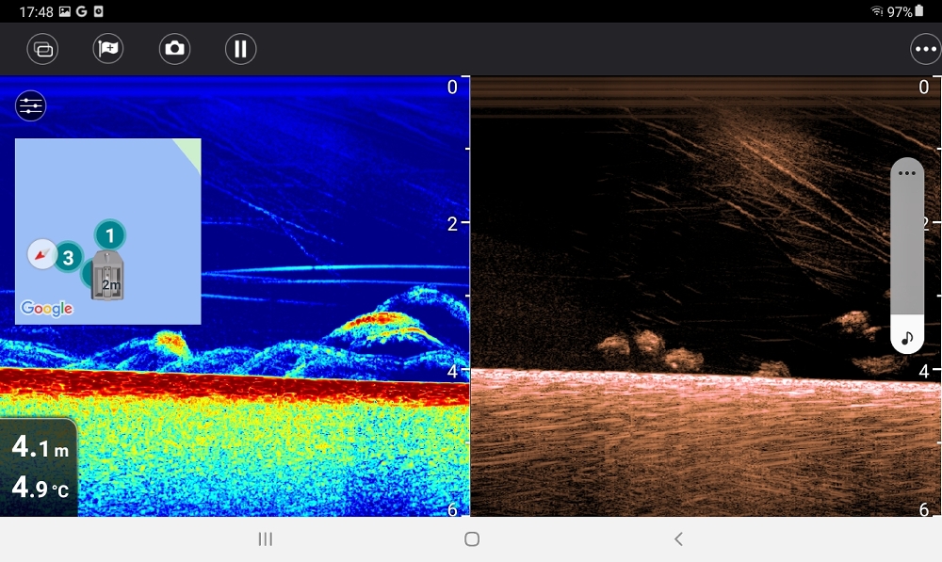942x562 pixels.
Task: Open the three-dot more options menu
Action: (925, 49)
